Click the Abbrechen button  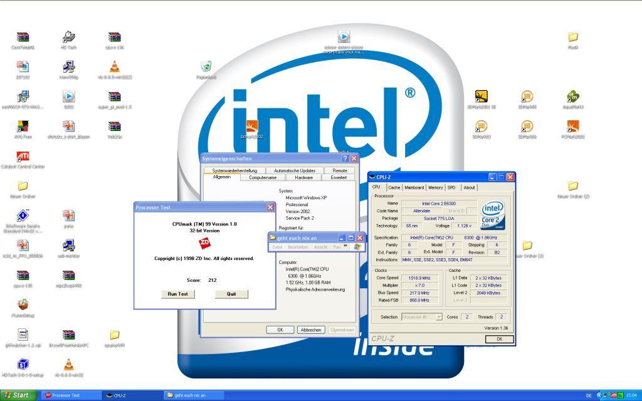click(x=311, y=330)
